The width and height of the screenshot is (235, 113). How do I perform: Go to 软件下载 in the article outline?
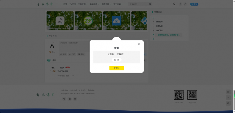pos(159,31)
